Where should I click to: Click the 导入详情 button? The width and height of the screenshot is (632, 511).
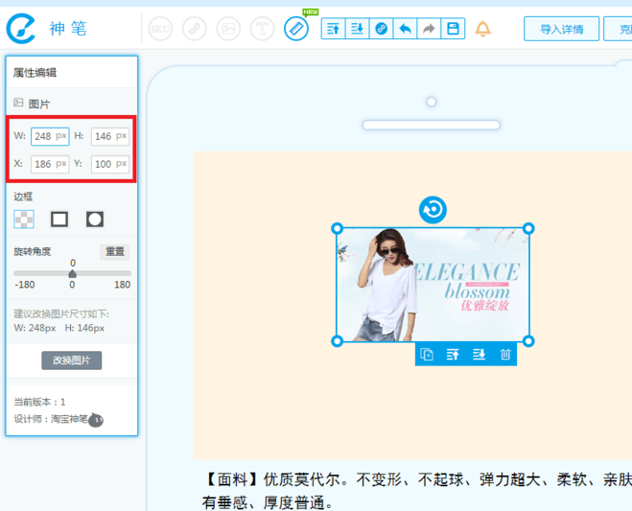coord(561,29)
